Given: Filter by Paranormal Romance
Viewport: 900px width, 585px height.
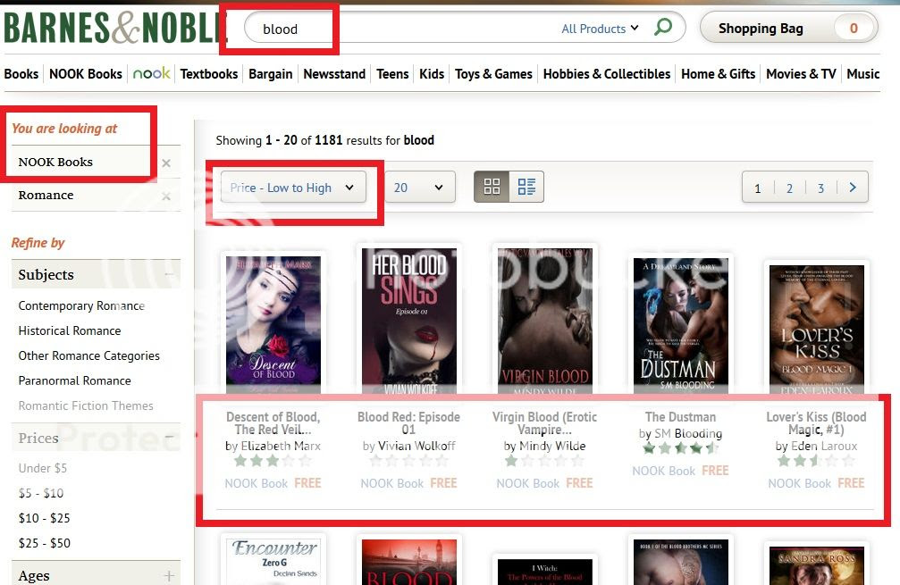Looking at the screenshot, I should click(74, 380).
